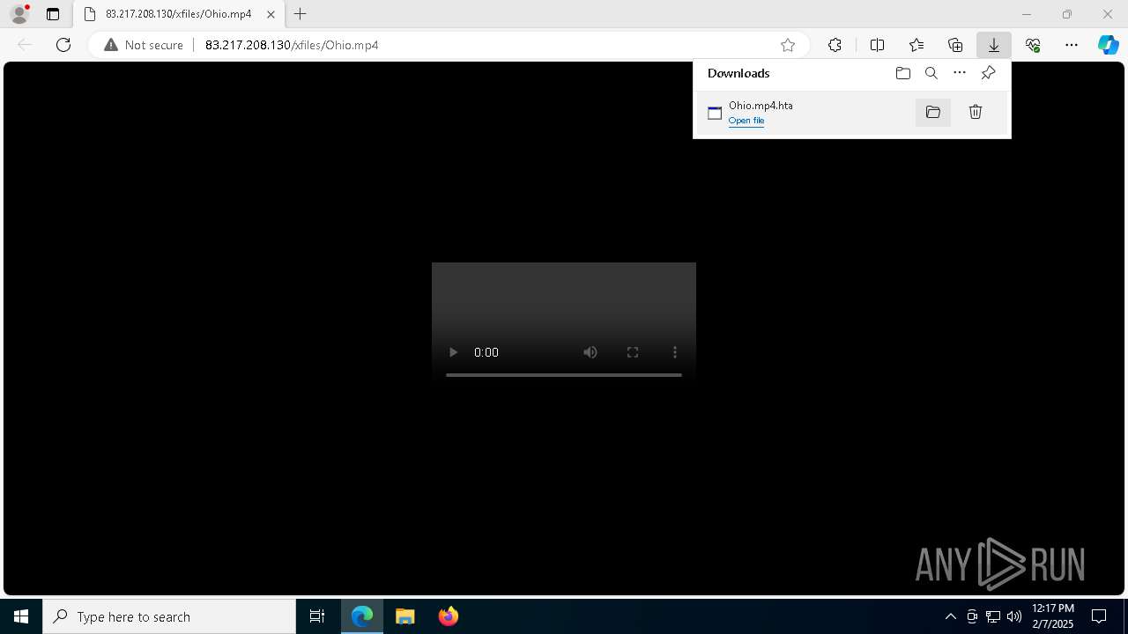
Task: Click the Downloads panel title
Action: [738, 73]
